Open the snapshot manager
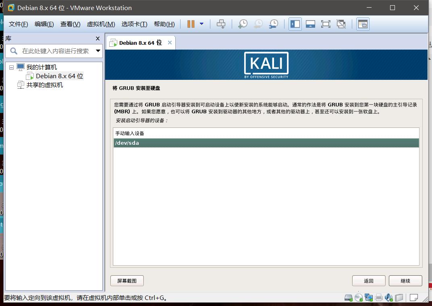The image size is (432, 306). pos(274,24)
